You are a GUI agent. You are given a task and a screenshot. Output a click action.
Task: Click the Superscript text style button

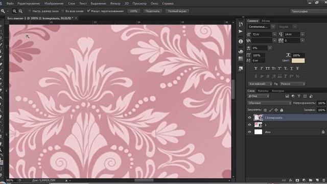(279, 68)
